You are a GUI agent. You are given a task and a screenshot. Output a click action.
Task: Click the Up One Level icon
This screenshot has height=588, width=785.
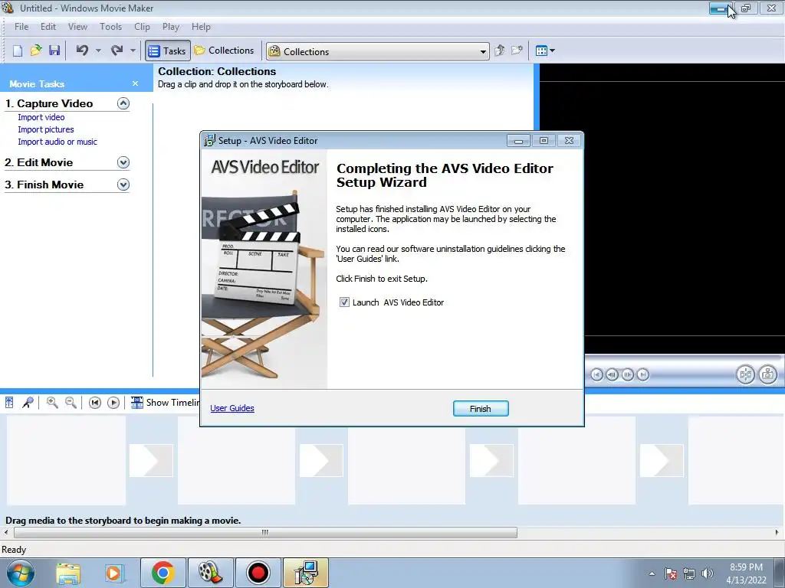click(x=499, y=51)
